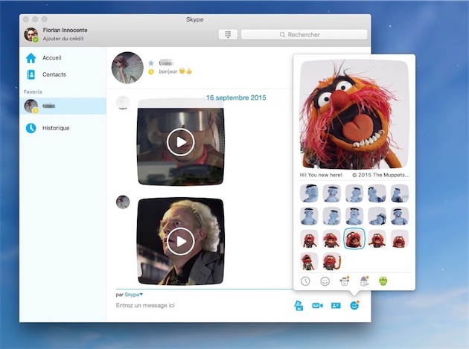Select fifth blue Muppet Moji in second row

click(x=400, y=216)
